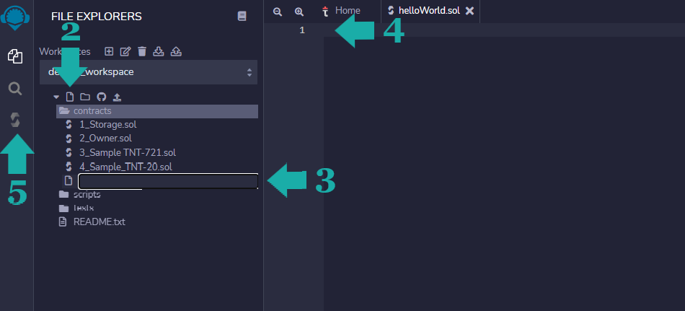Zoom out the editor with minus magnifier
The height and width of the screenshot is (311, 685).
[277, 11]
